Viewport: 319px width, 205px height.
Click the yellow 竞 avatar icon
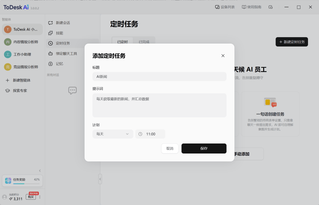pyautogui.click(x=8, y=67)
